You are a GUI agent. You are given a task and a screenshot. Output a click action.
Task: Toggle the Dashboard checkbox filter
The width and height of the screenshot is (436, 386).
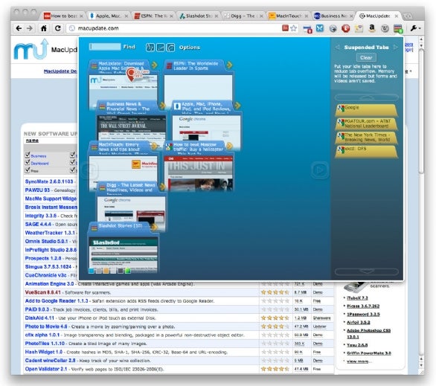click(28, 162)
